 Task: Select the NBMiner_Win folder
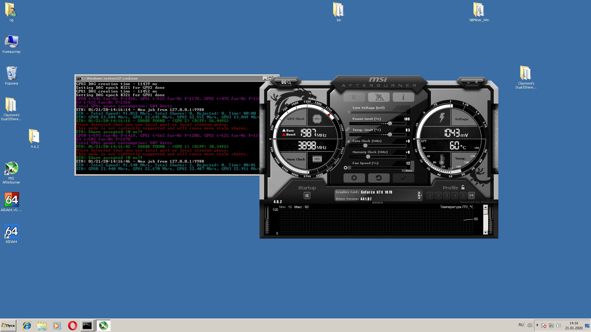click(x=479, y=12)
